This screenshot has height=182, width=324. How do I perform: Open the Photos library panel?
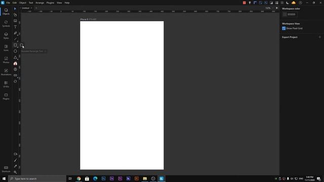point(6,60)
